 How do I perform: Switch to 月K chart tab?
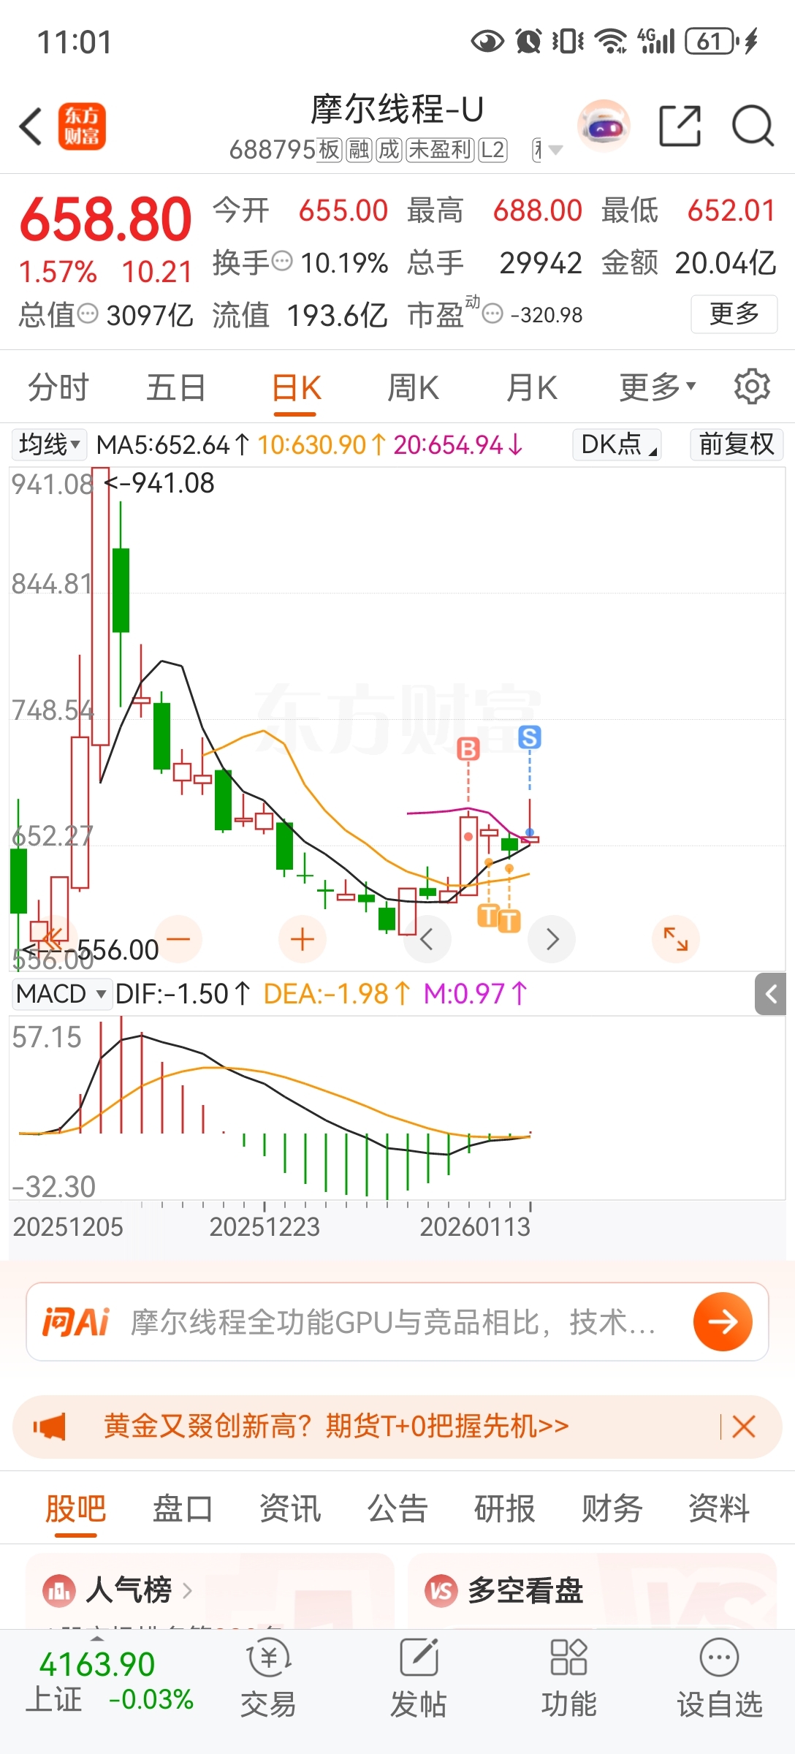click(x=532, y=387)
